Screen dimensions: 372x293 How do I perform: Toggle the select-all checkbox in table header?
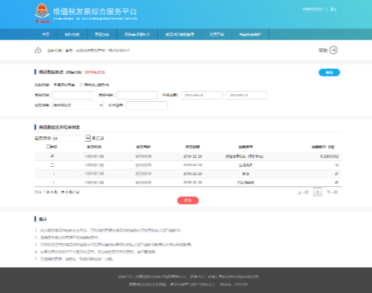[48, 146]
